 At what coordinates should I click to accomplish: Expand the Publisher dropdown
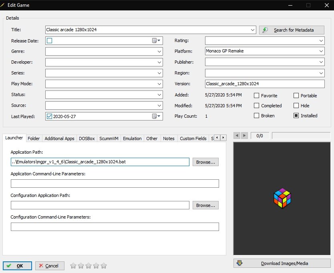click(x=321, y=62)
